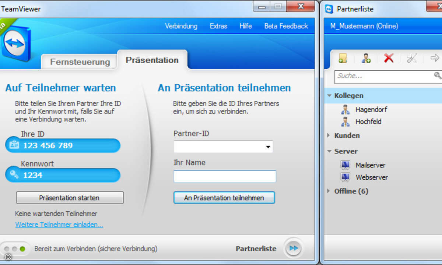The height and width of the screenshot is (265, 442).
Task: Click the red X delete icon in Partnerliste
Action: pyautogui.click(x=389, y=58)
